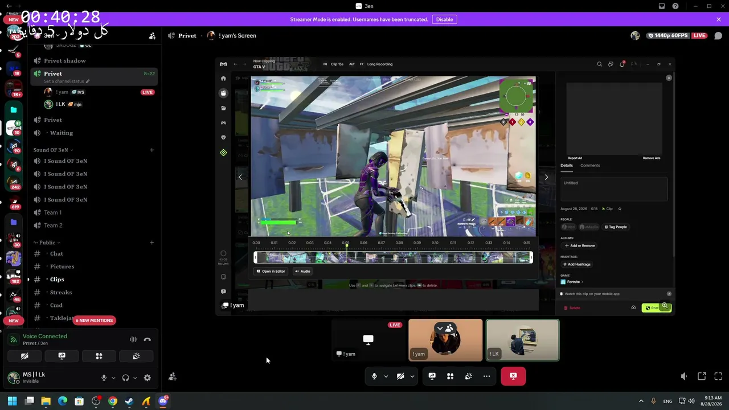Share your screen from call control bar
This screenshot has height=410, width=729.
(432, 376)
